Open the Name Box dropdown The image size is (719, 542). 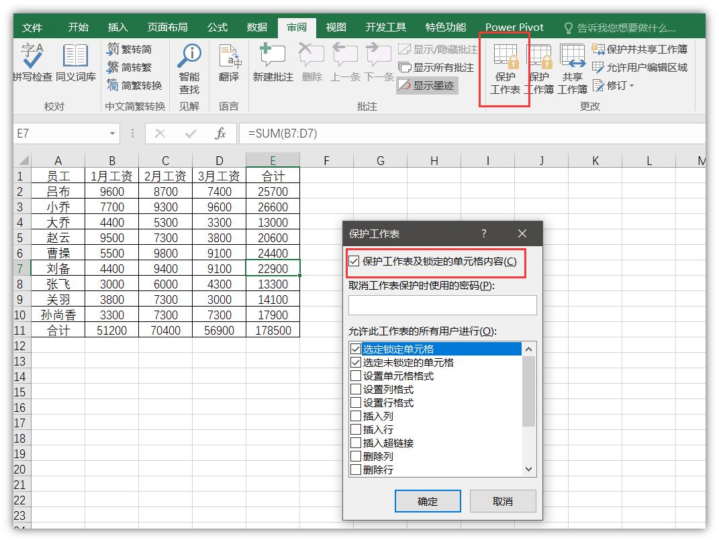113,133
